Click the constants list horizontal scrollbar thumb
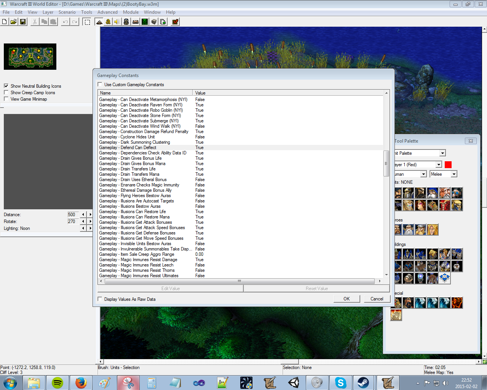The width and height of the screenshot is (487, 390). tap(240, 281)
